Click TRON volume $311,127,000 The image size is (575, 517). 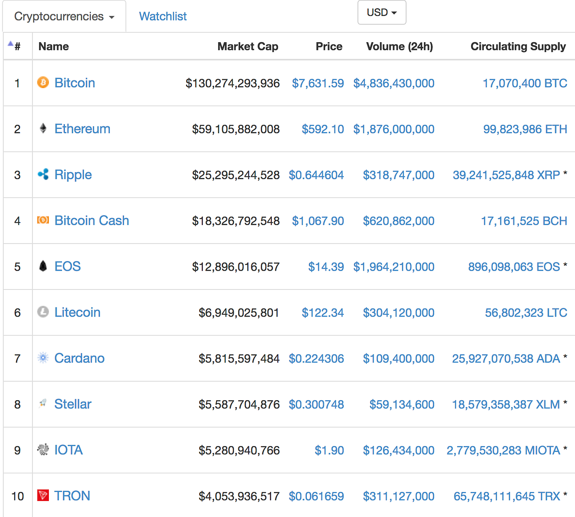pyautogui.click(x=399, y=497)
